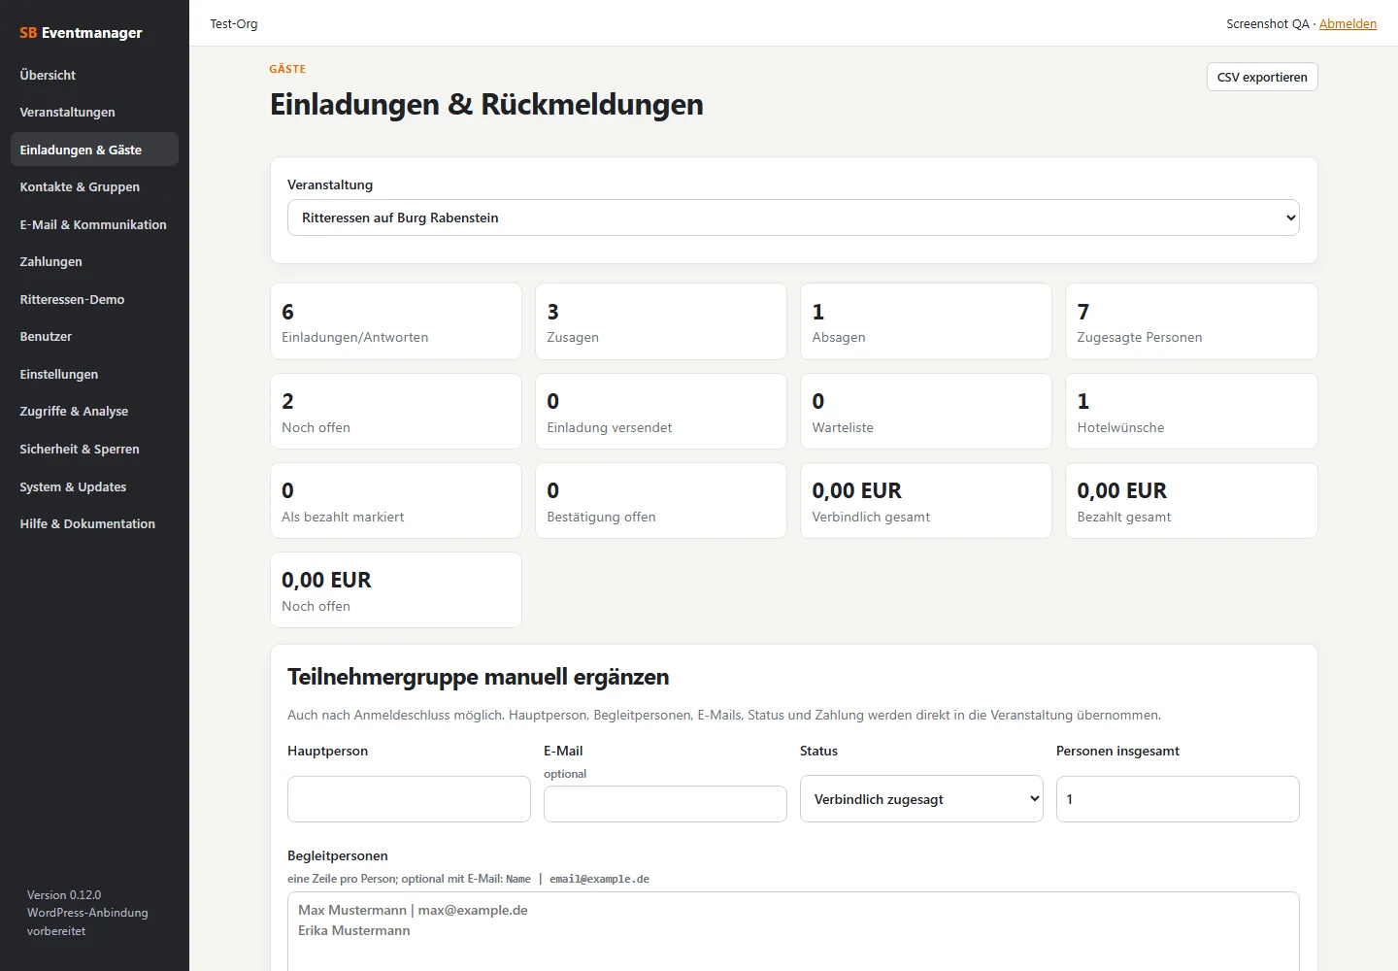
Task: Open System & Updates page
Action: click(x=94, y=486)
